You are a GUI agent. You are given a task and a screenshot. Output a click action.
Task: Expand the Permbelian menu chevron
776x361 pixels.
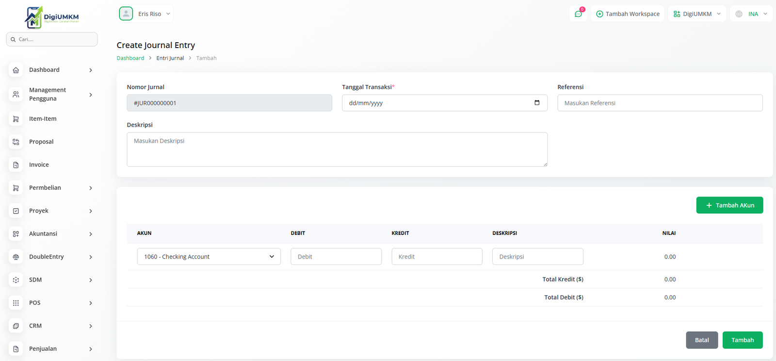91,188
